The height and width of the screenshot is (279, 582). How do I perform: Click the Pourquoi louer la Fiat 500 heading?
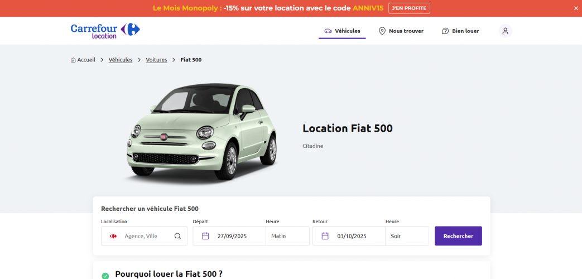tap(169, 274)
